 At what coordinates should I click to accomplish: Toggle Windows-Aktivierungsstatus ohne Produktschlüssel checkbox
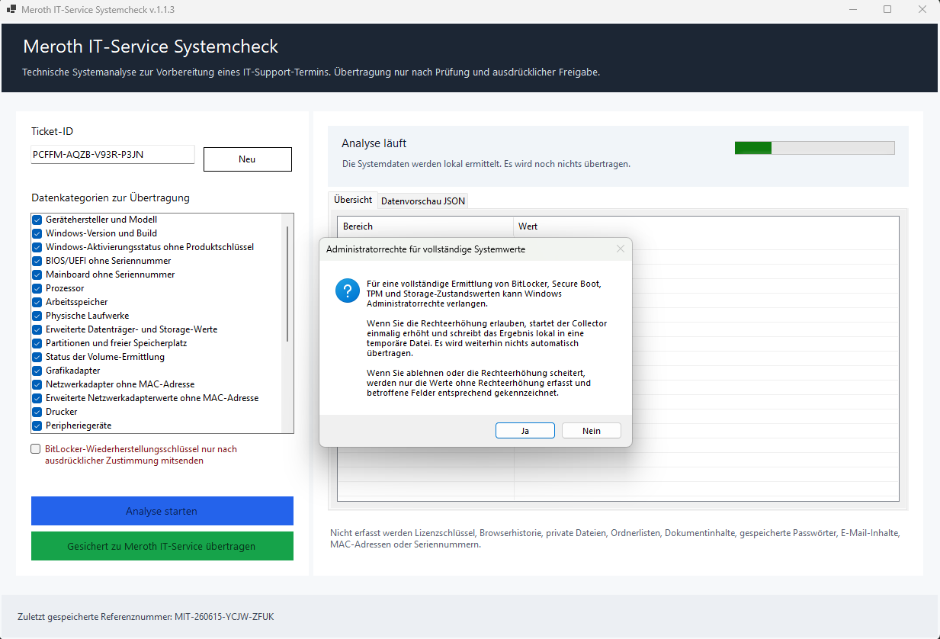click(37, 247)
